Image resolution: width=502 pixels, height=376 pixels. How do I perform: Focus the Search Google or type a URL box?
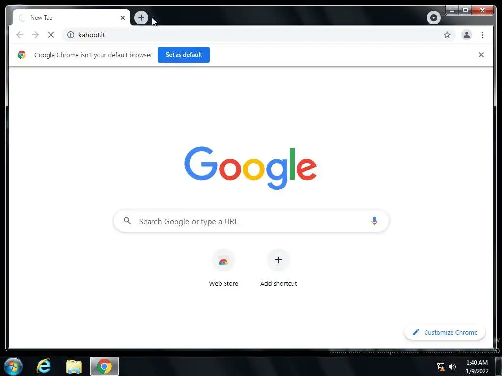pyautogui.click(x=251, y=221)
